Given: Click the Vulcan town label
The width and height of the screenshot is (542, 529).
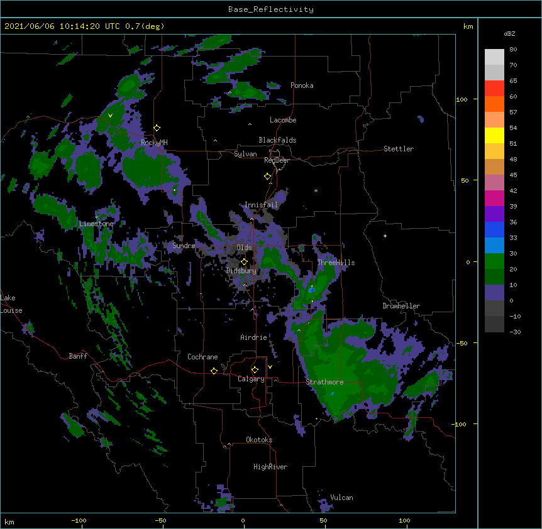Looking at the screenshot, I should click(x=341, y=498).
